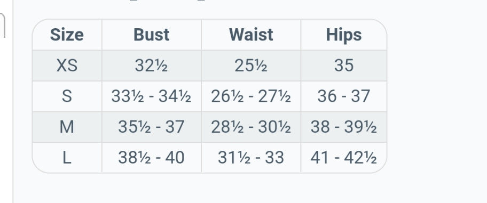Click the XS hips value 35
The width and height of the screenshot is (487, 203).
coord(344,66)
